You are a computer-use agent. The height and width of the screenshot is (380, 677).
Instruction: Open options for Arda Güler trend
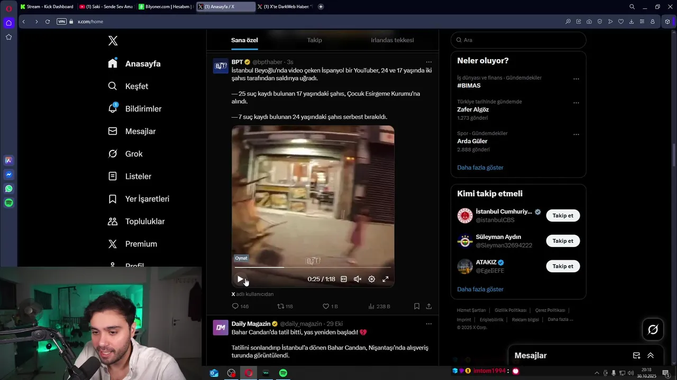(576, 134)
